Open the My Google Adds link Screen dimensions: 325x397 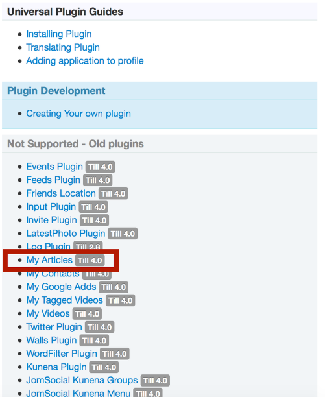click(61, 287)
